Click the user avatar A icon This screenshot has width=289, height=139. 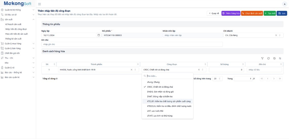(x=285, y=4)
